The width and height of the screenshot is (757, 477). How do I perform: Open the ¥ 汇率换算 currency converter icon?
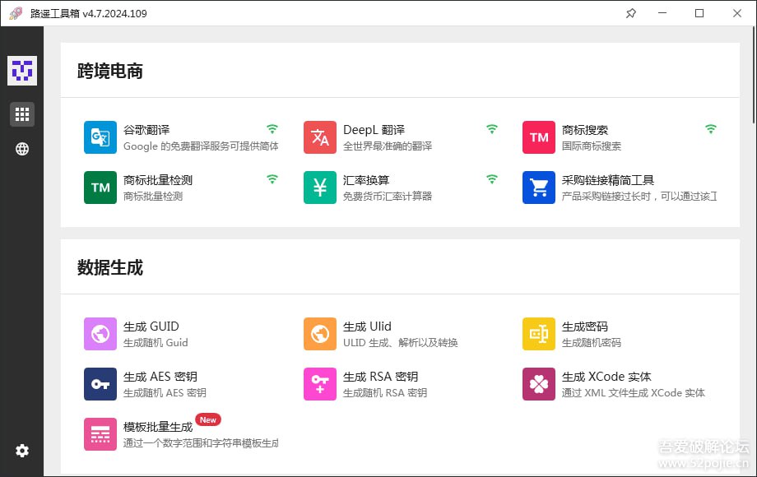(319, 188)
